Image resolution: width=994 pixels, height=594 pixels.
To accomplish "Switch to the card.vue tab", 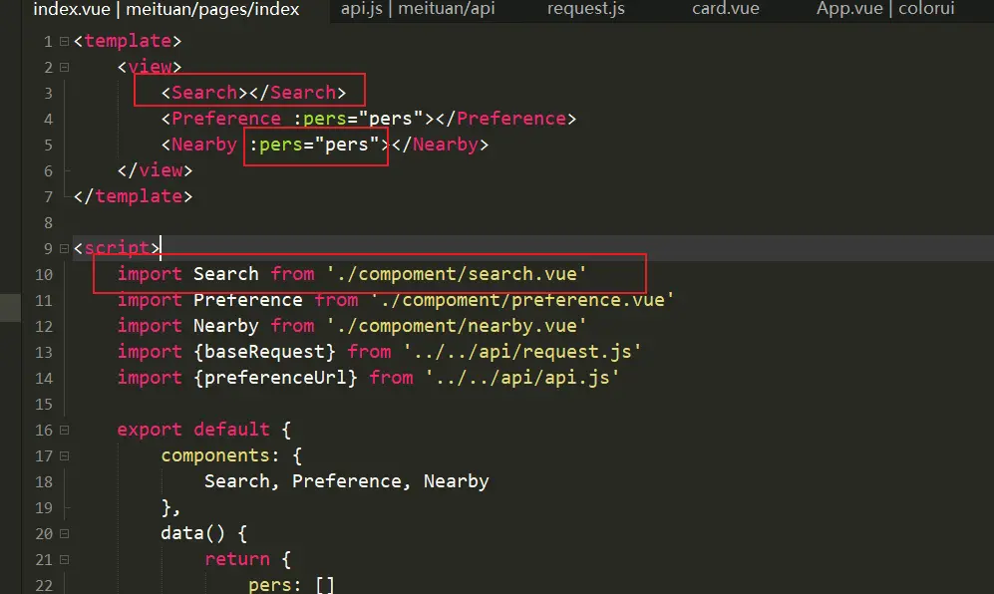I will (725, 9).
